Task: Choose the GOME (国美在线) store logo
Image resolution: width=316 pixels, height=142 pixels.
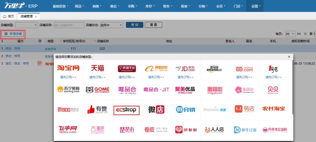Action: (x=97, y=90)
